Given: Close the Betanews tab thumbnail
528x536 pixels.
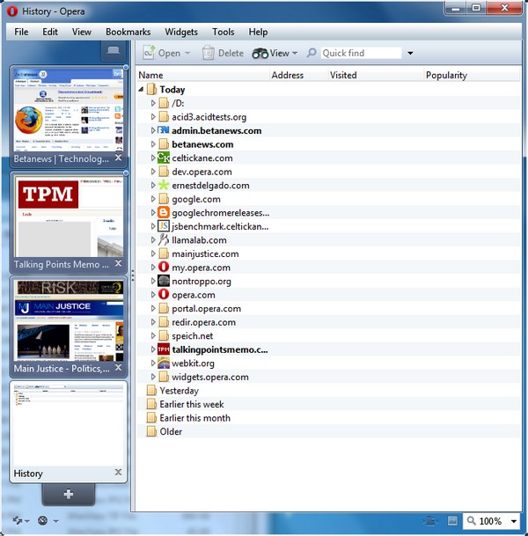Looking at the screenshot, I should (118, 158).
